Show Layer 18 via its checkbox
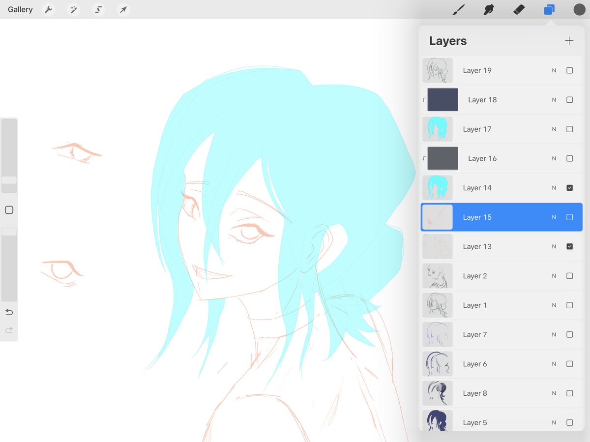 tap(569, 100)
